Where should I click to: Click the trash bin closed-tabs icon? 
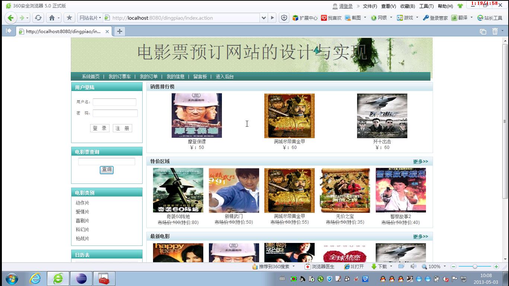click(495, 32)
